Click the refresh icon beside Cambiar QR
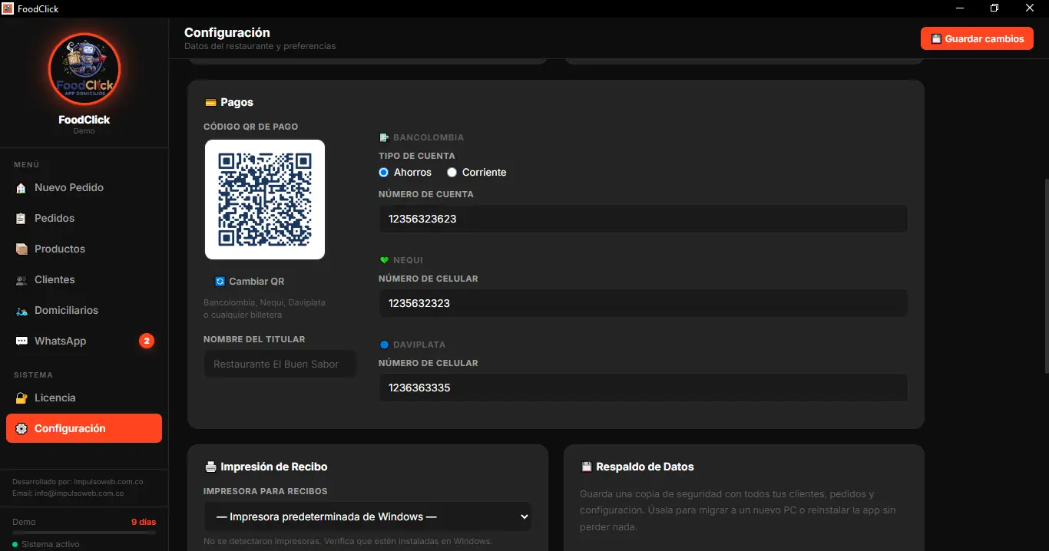 point(220,282)
